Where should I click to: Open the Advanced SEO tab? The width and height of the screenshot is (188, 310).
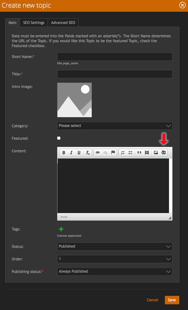tap(63, 23)
